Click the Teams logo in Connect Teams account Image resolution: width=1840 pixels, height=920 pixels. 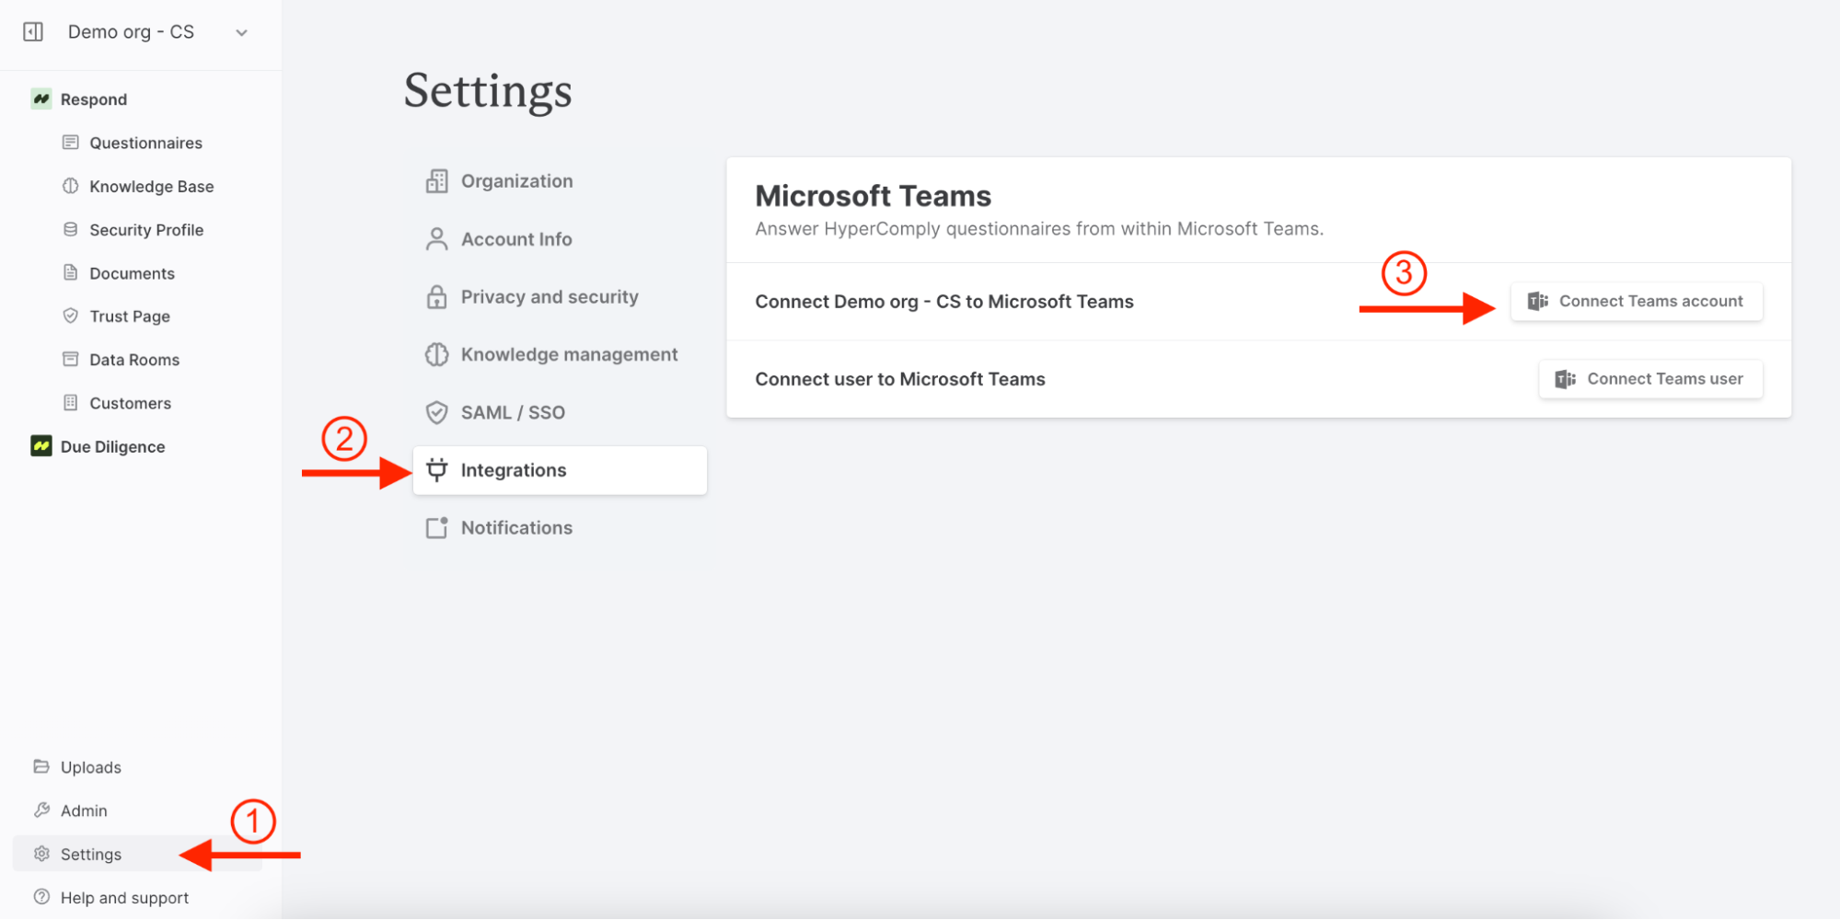pos(1537,302)
